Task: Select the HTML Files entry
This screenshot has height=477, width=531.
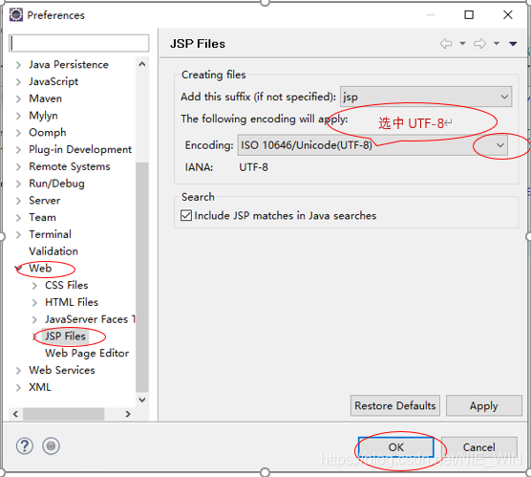Action: tap(72, 302)
